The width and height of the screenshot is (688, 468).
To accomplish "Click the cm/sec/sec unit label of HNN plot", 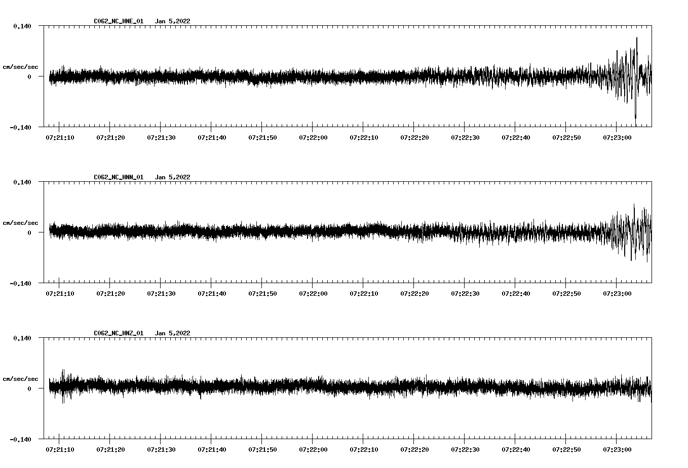I will coord(20,223).
